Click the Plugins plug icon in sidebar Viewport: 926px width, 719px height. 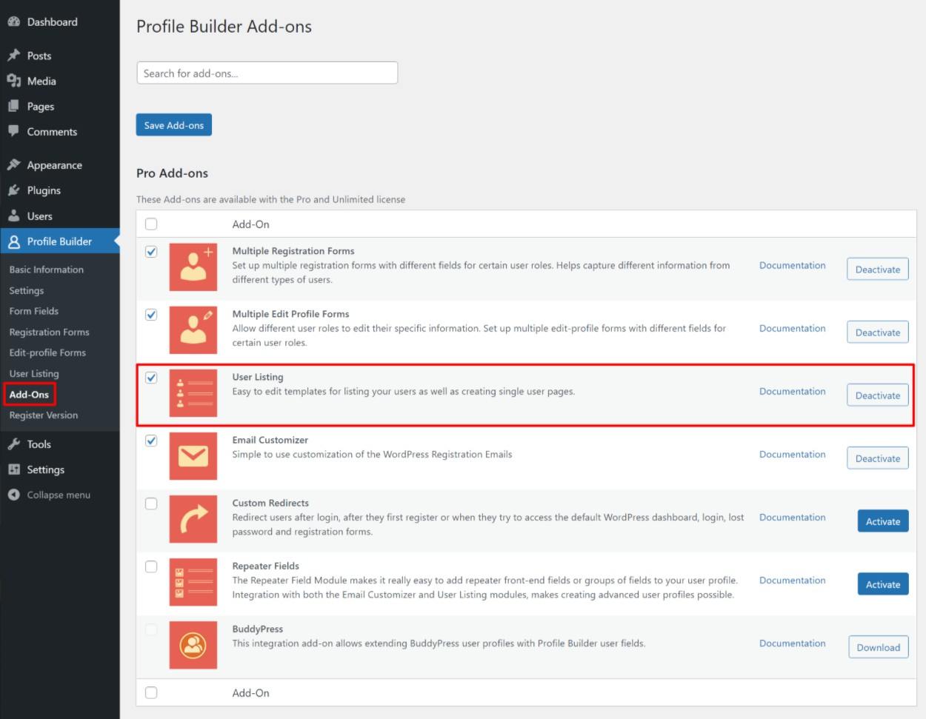16,190
